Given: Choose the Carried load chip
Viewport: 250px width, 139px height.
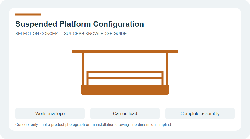Looking at the screenshot, I should [125, 113].
